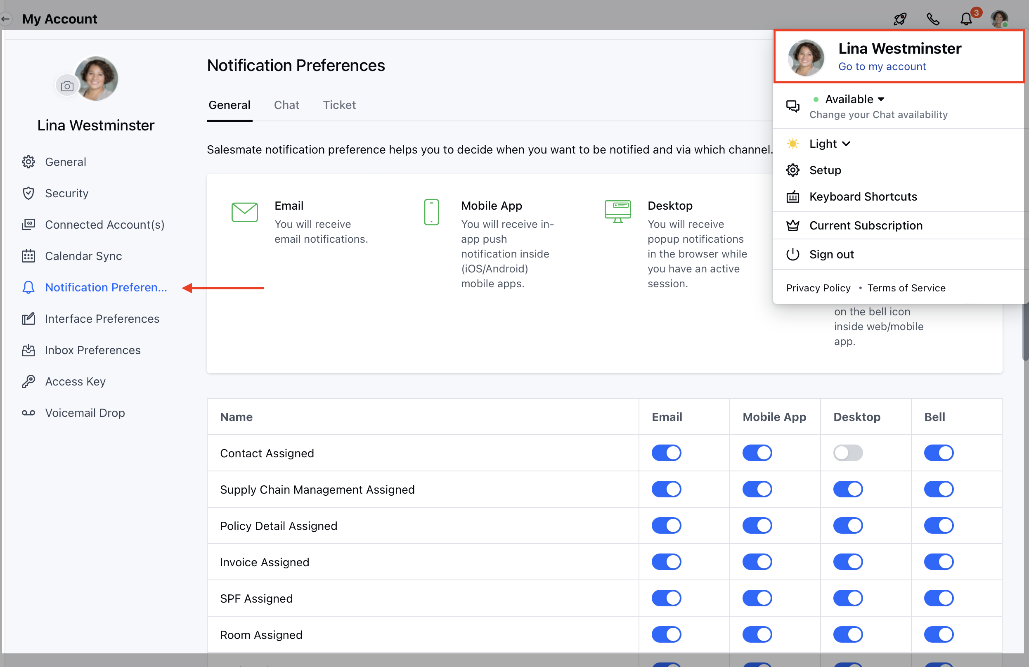Image resolution: width=1029 pixels, height=667 pixels.
Task: Turn off Bell toggle for SPF Assigned
Action: pyautogui.click(x=938, y=598)
